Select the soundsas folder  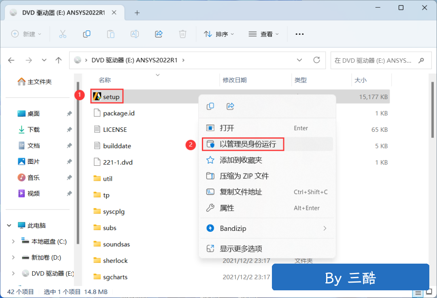point(116,244)
